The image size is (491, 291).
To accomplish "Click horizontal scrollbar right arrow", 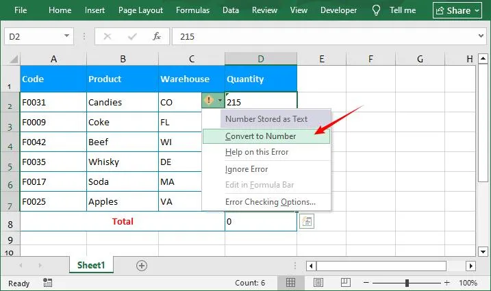I will click(x=470, y=266).
